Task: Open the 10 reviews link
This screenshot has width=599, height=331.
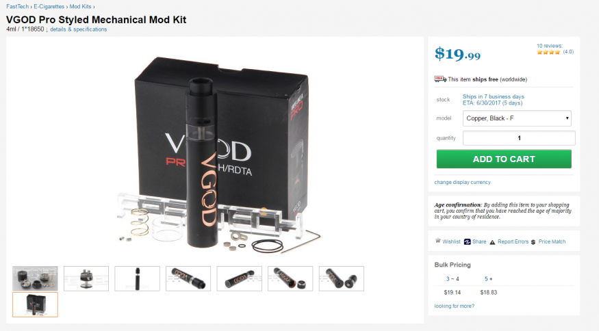Action: click(549, 46)
